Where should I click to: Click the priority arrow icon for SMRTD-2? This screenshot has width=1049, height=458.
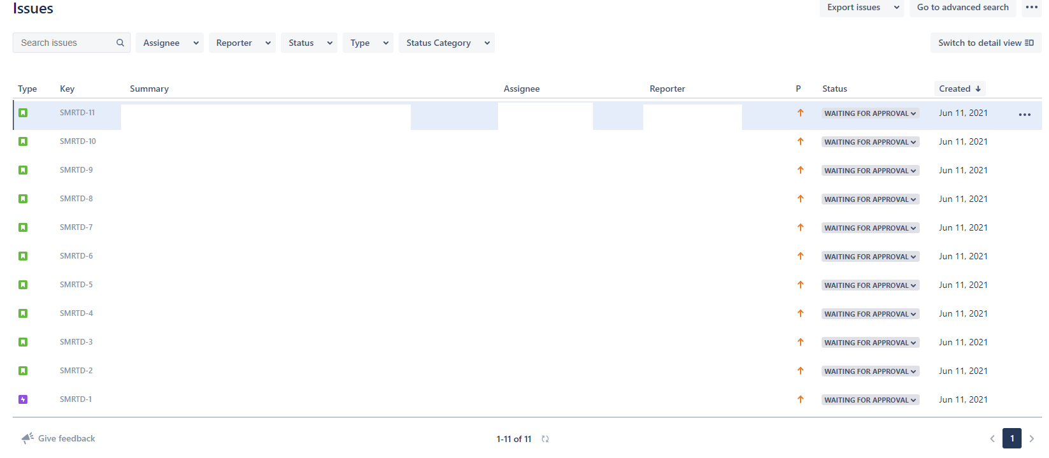[x=801, y=371]
